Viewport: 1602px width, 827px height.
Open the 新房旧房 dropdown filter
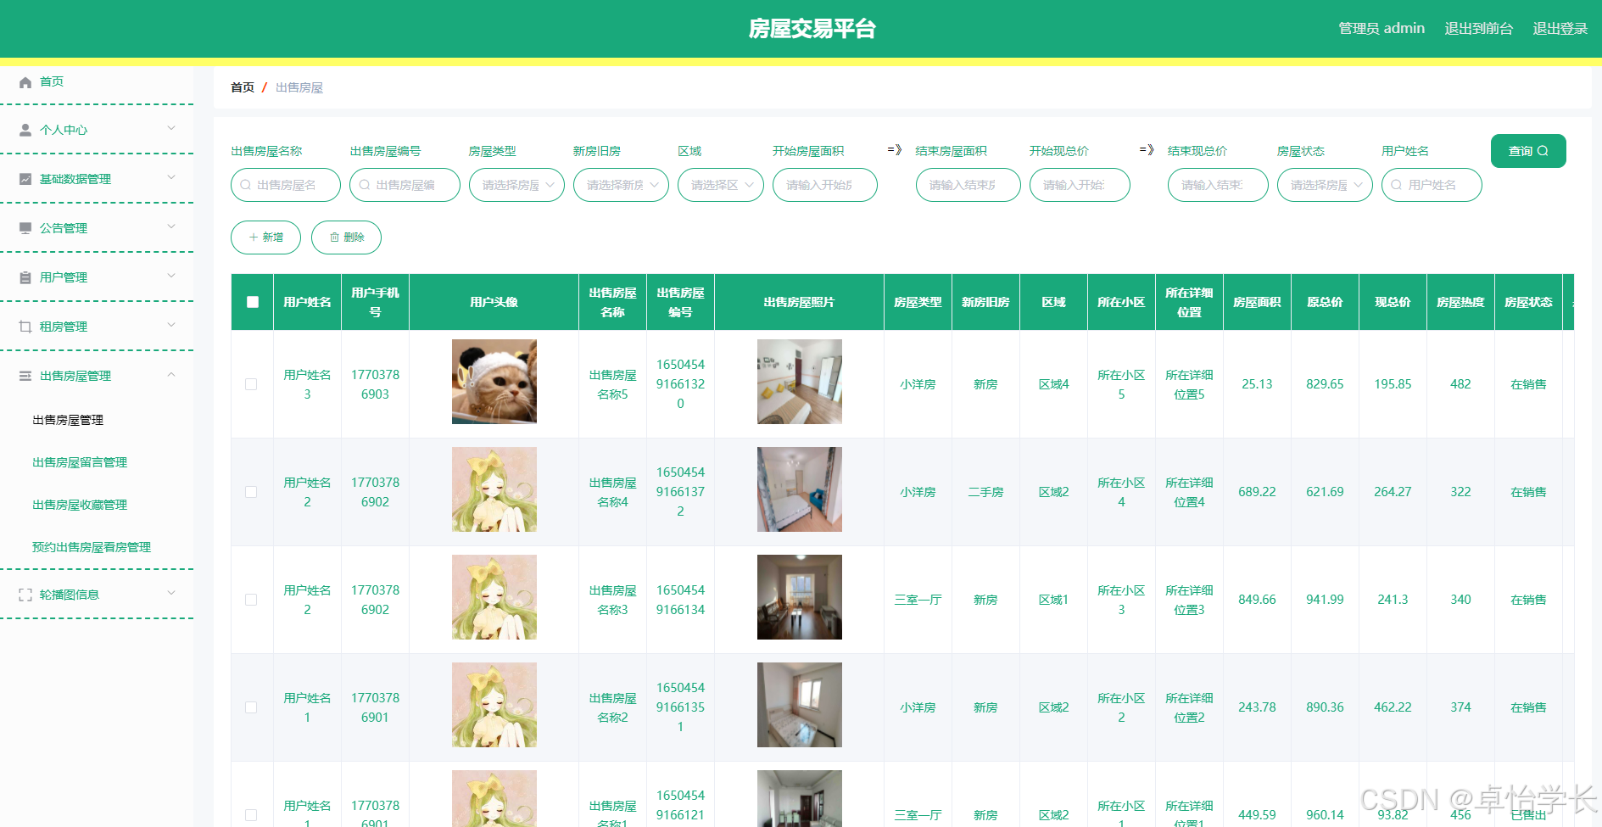pos(621,185)
